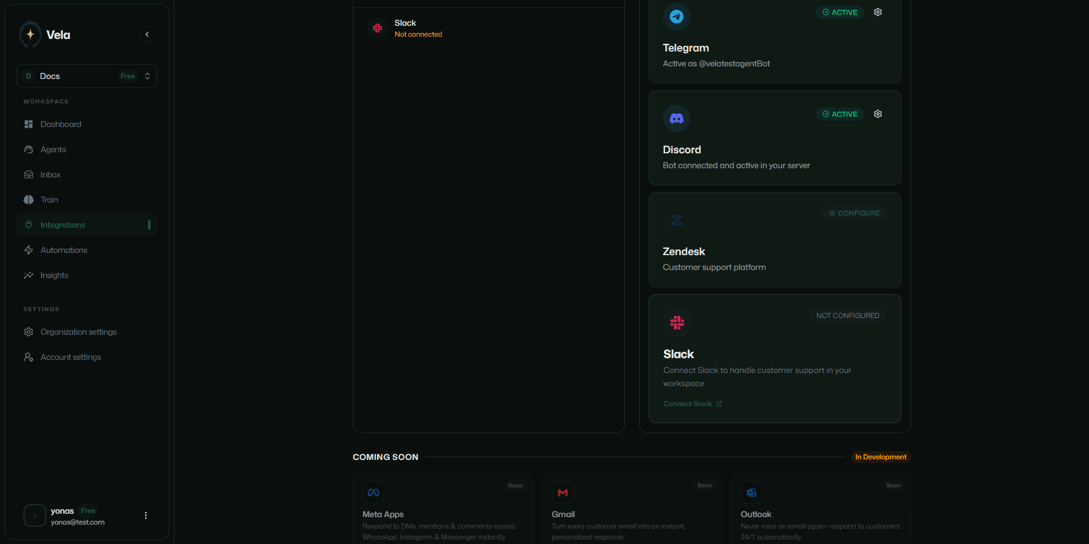Click the In Development badge
This screenshot has height=544, width=1089.
tap(881, 457)
